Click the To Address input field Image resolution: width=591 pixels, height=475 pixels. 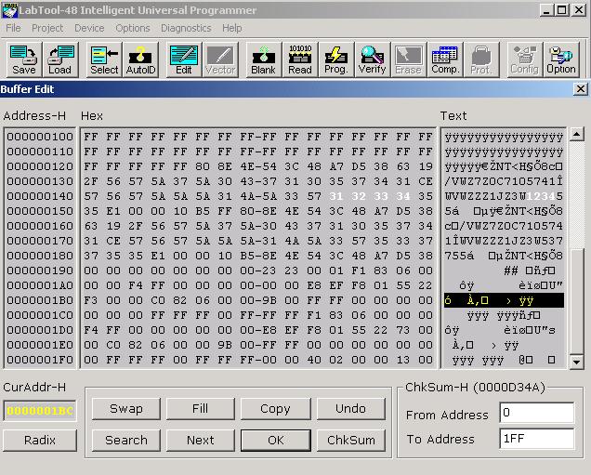[x=537, y=439]
